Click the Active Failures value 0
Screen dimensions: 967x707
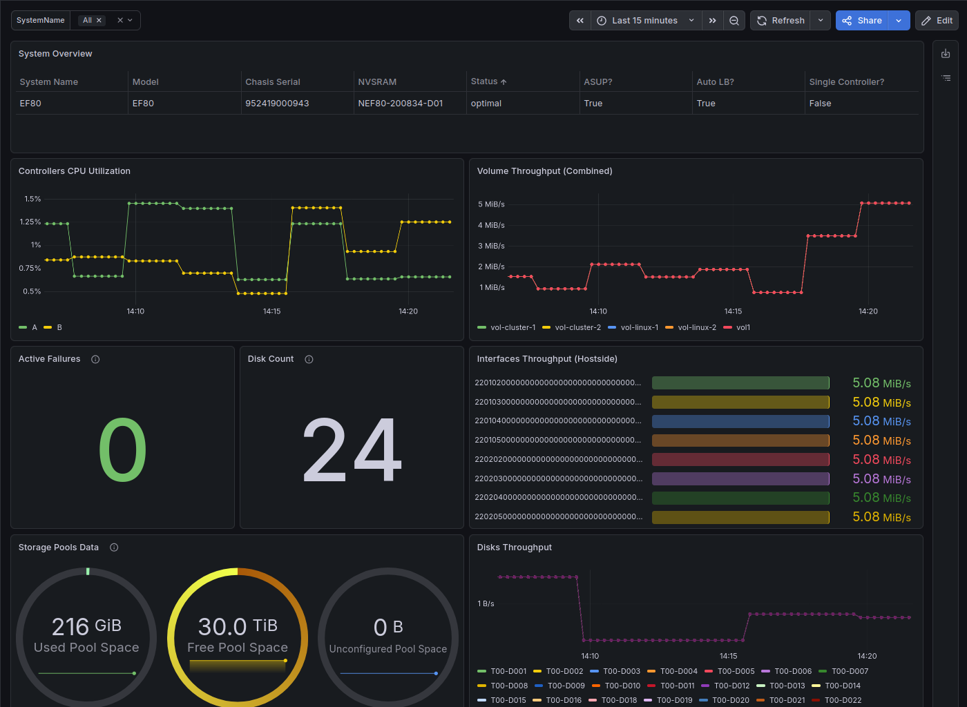[x=123, y=450]
